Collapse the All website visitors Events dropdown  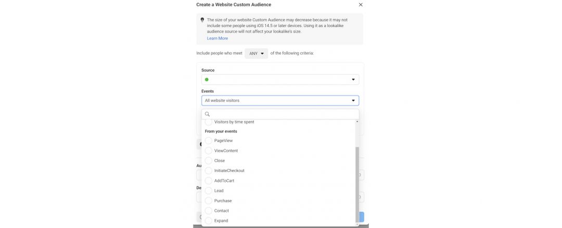click(353, 100)
